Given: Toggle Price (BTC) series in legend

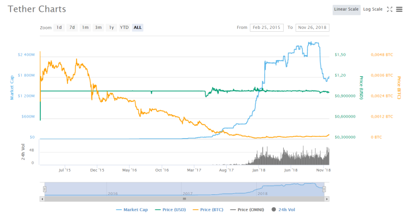Looking at the screenshot, I should point(208,209).
